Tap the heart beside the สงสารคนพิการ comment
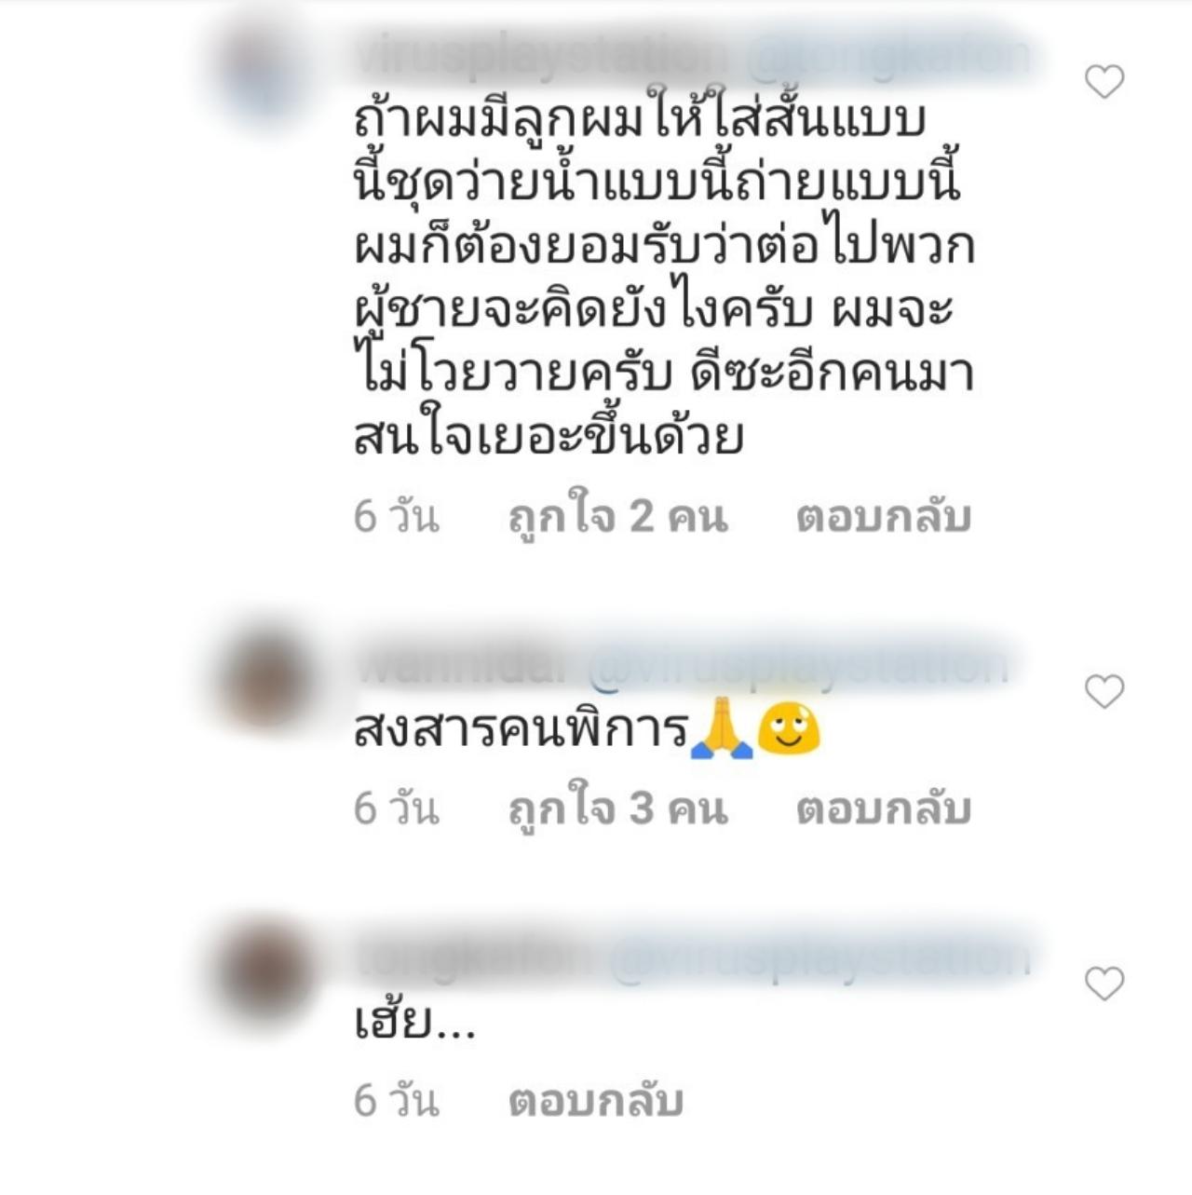 1104,692
